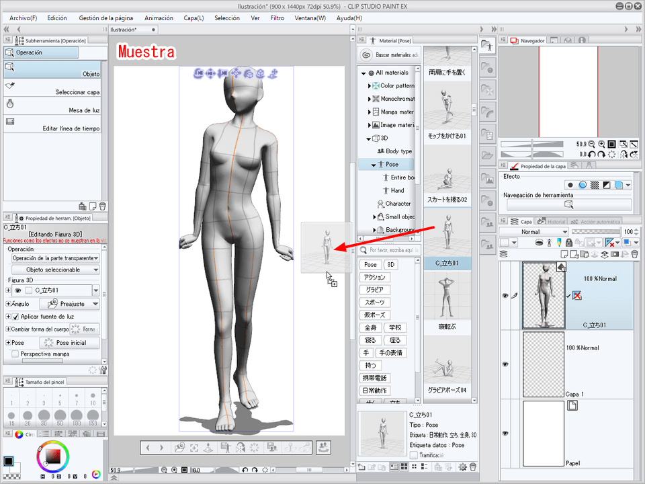Uncheck Aplicar fuente de luz

coord(15,317)
